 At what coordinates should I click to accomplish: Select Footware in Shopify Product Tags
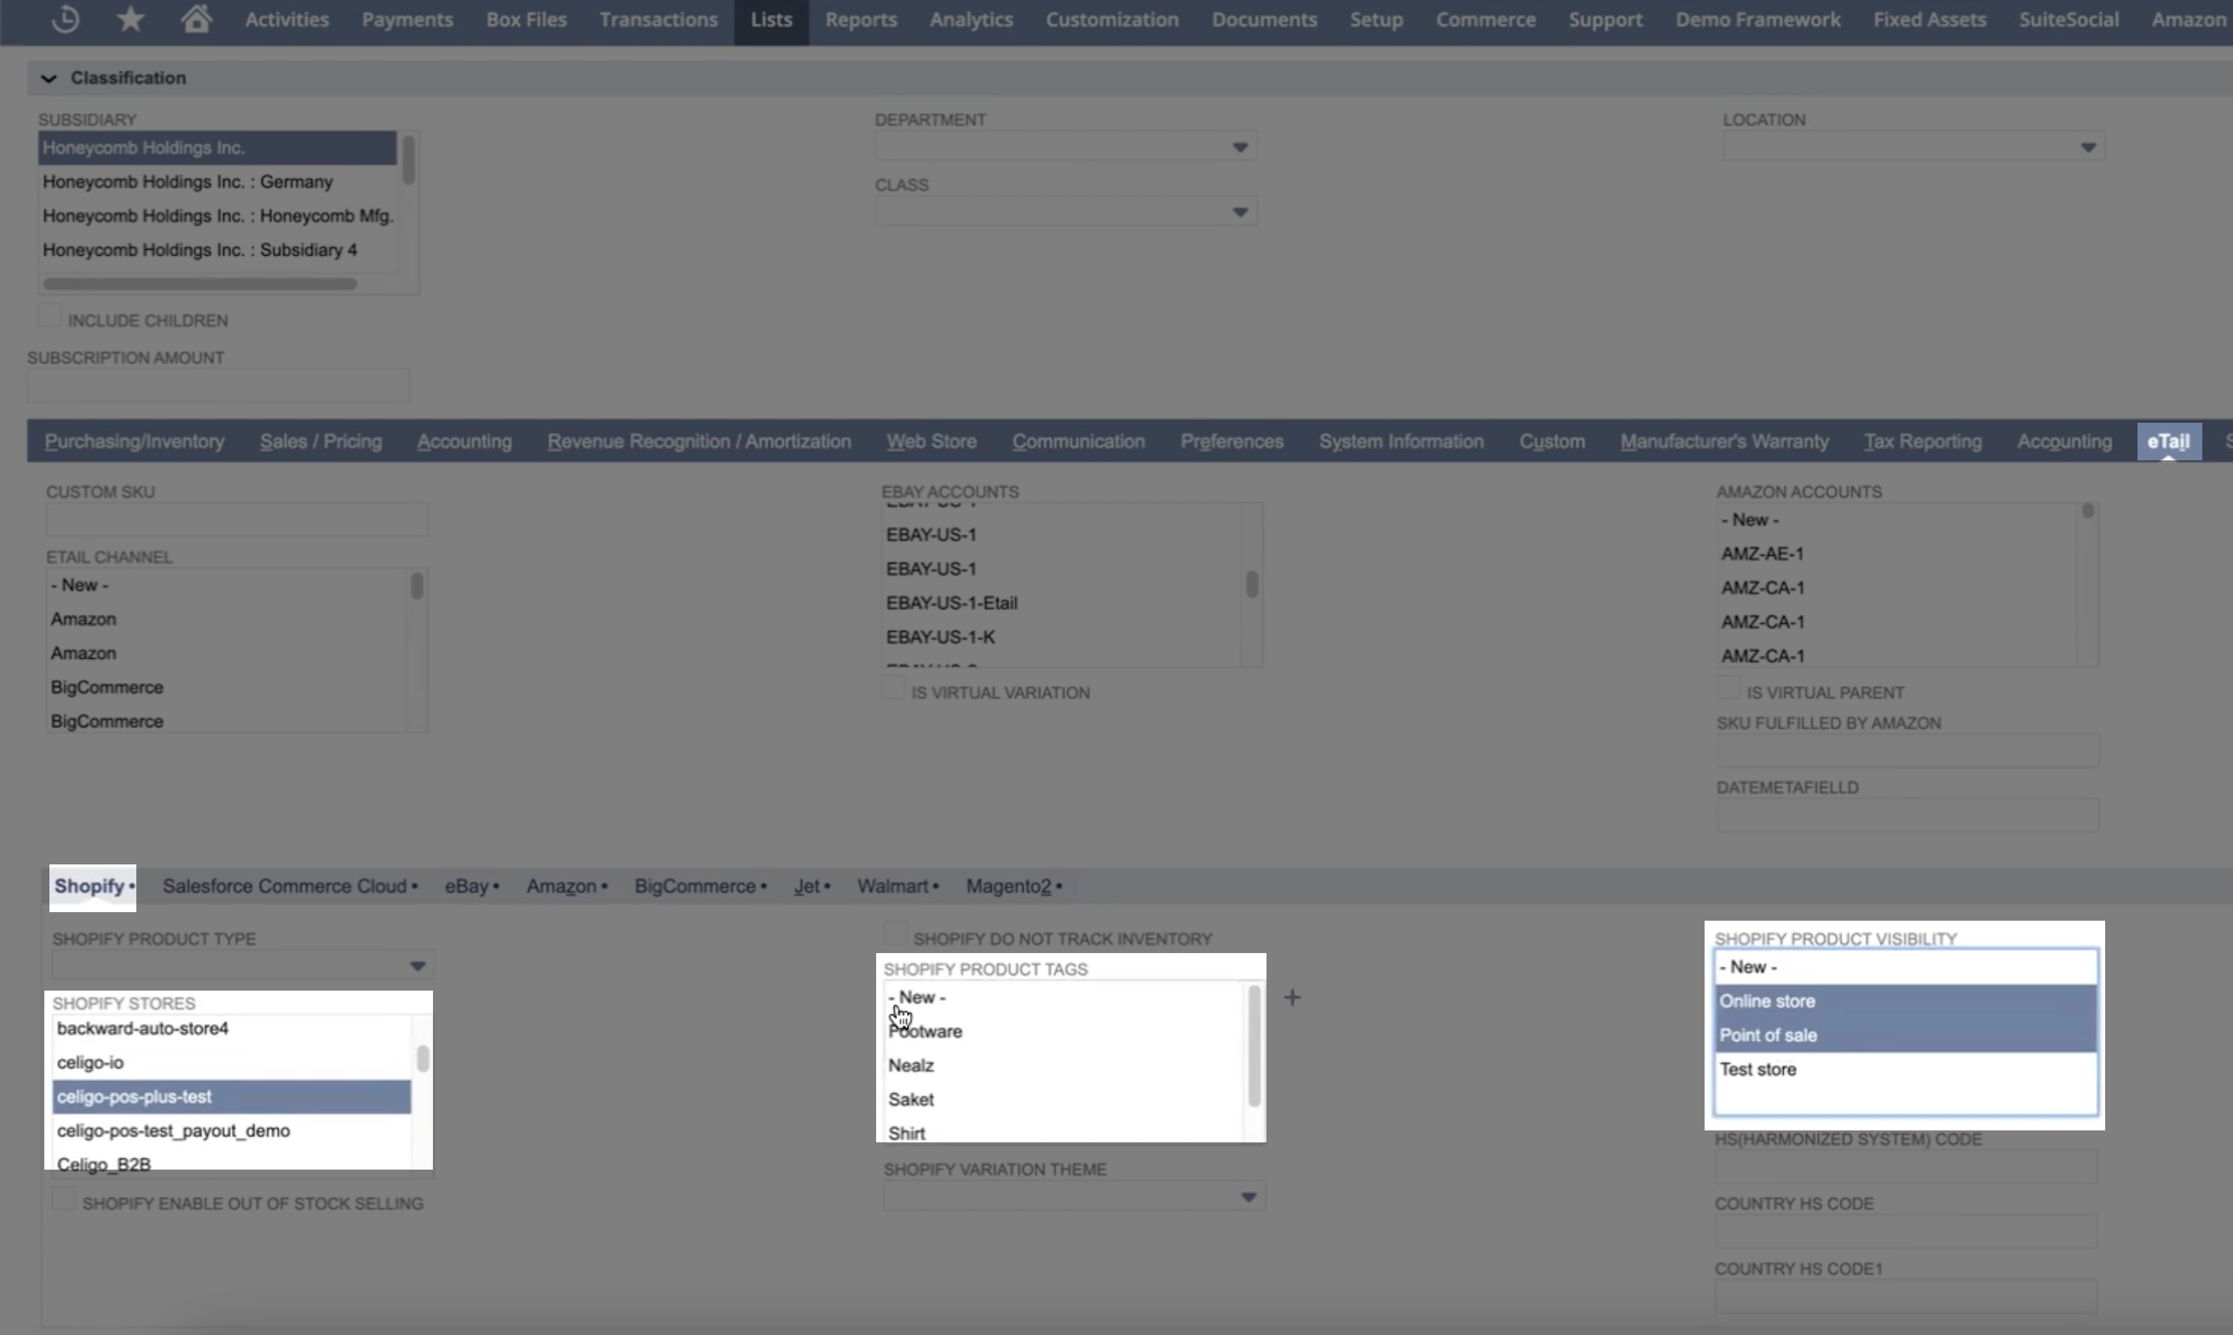(1064, 1032)
